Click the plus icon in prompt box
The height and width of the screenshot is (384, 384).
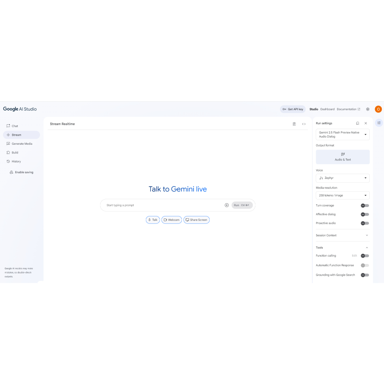[x=226, y=205]
